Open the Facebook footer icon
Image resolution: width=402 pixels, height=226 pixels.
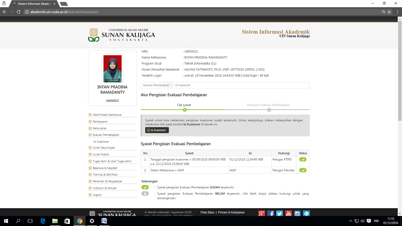tap(271, 213)
